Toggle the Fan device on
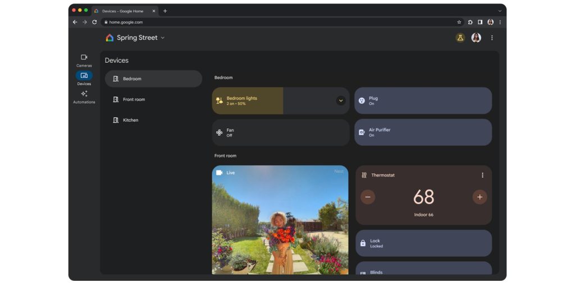 point(280,132)
